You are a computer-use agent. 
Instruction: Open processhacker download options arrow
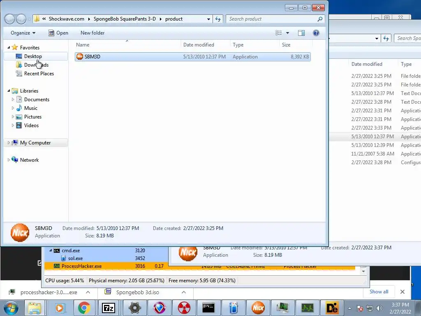tap(88, 292)
